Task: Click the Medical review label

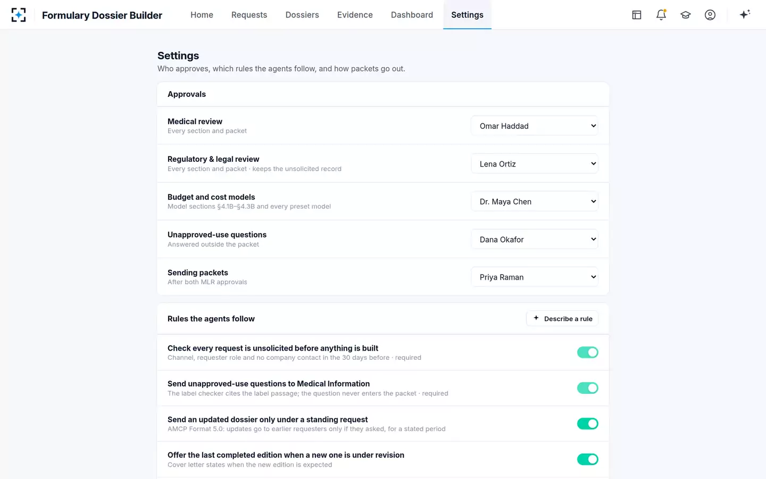Action: click(x=195, y=121)
